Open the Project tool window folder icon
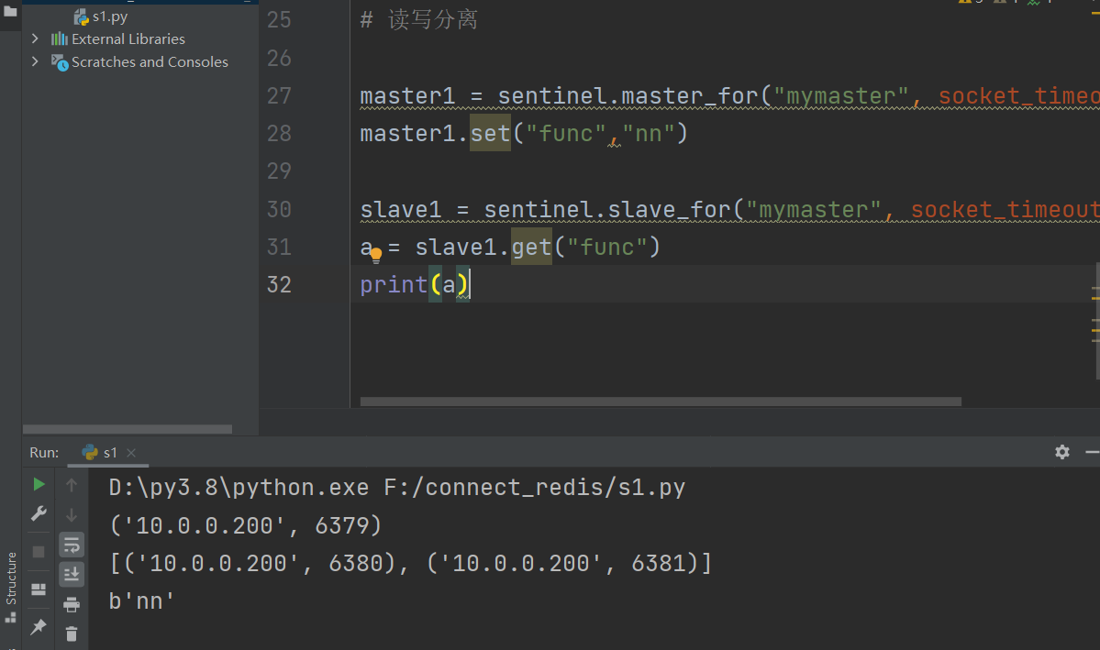This screenshot has height=650, width=1100. [10, 11]
